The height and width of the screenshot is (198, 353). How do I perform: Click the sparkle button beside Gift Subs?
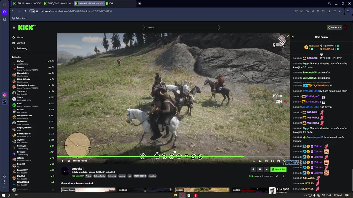tap(266, 169)
